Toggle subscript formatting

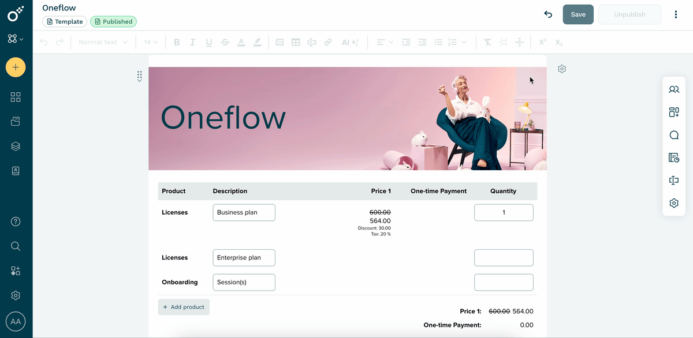click(x=559, y=42)
